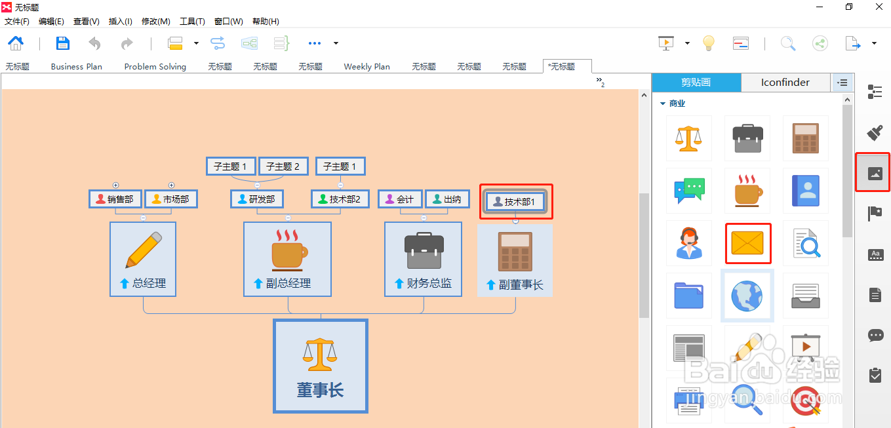This screenshot has width=891, height=428.
Task: Go back to the home screen
Action: click(15, 43)
